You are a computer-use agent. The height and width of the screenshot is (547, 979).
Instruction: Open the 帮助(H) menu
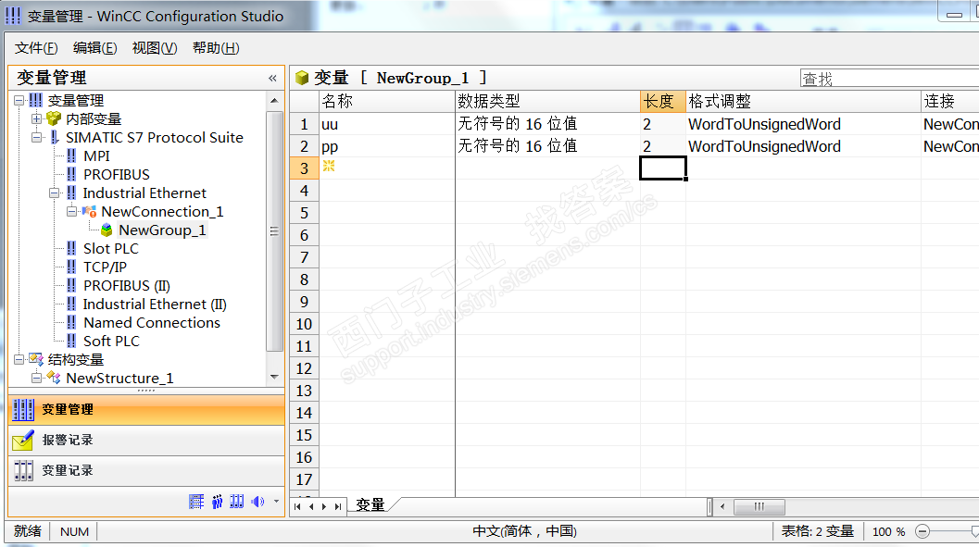coord(216,48)
